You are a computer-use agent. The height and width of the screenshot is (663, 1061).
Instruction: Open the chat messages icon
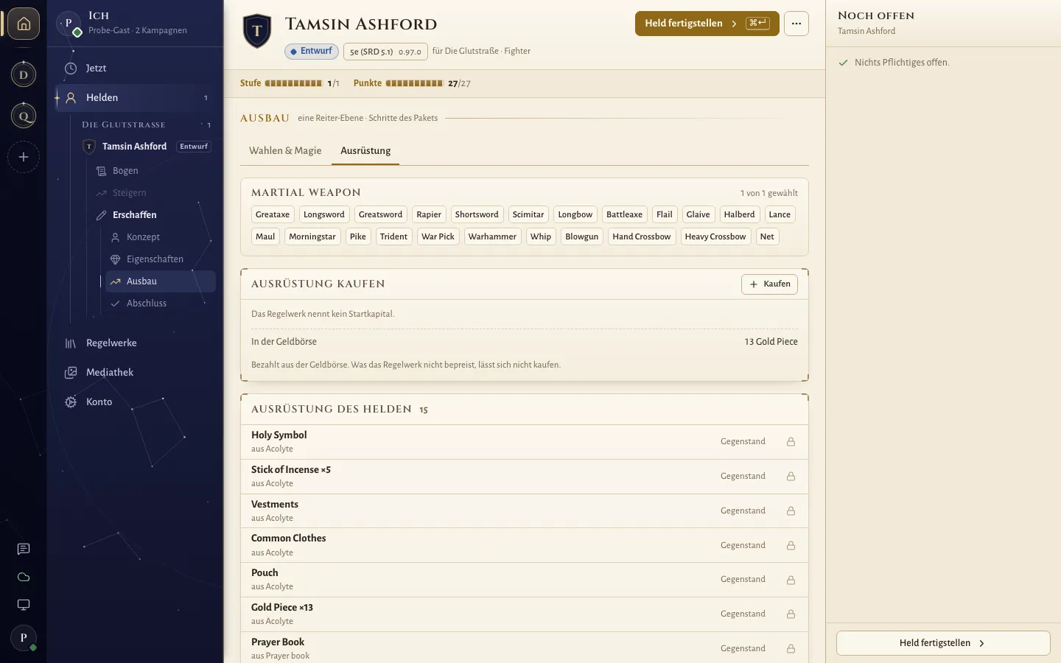(24, 549)
